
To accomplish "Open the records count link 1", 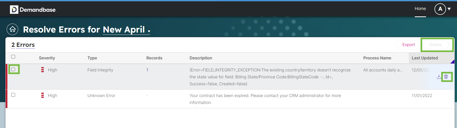I will point(147,70).
